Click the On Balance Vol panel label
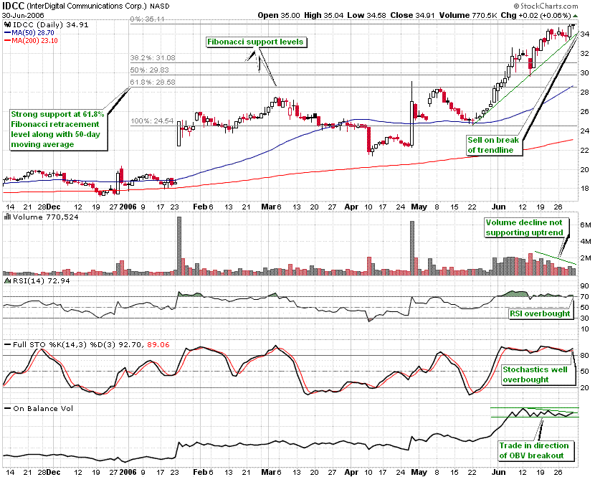The image size is (595, 477). [x=43, y=408]
